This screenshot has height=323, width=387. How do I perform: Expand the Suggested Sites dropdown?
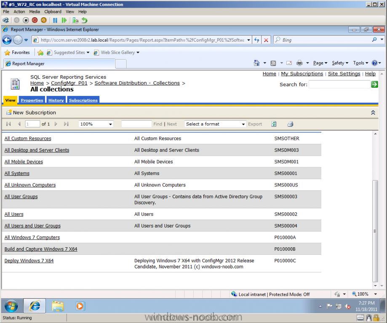(x=88, y=53)
